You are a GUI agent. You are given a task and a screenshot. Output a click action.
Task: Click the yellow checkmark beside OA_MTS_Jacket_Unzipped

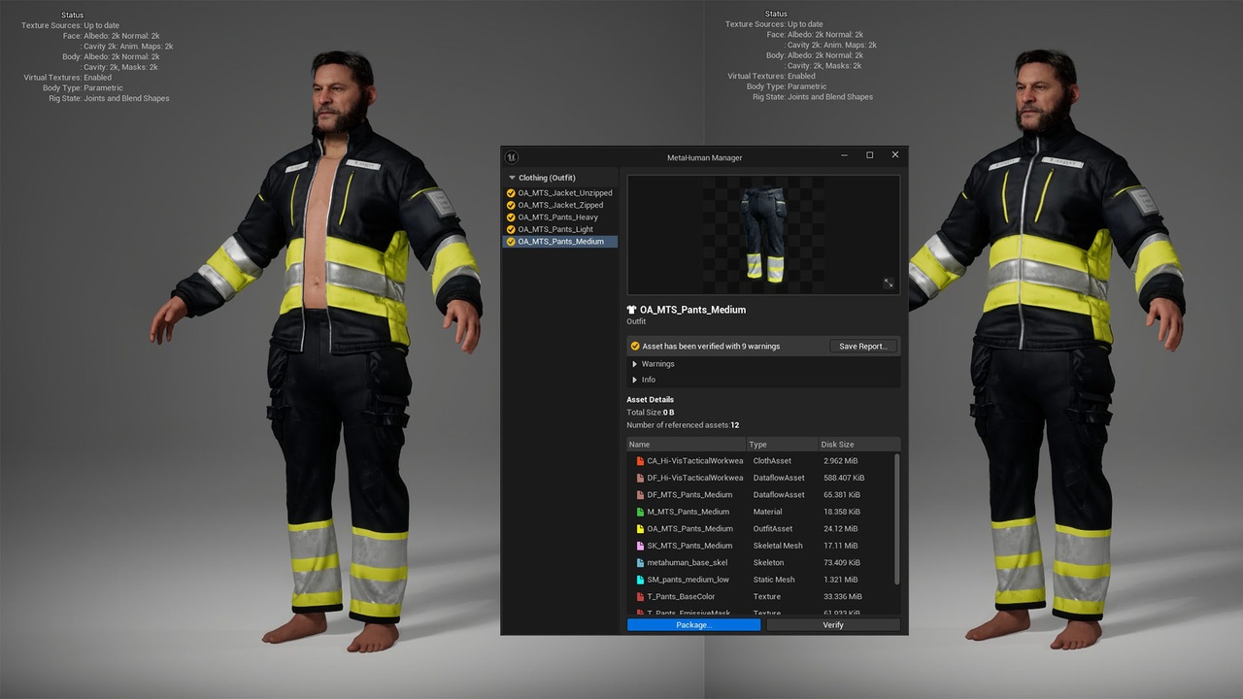click(x=511, y=193)
